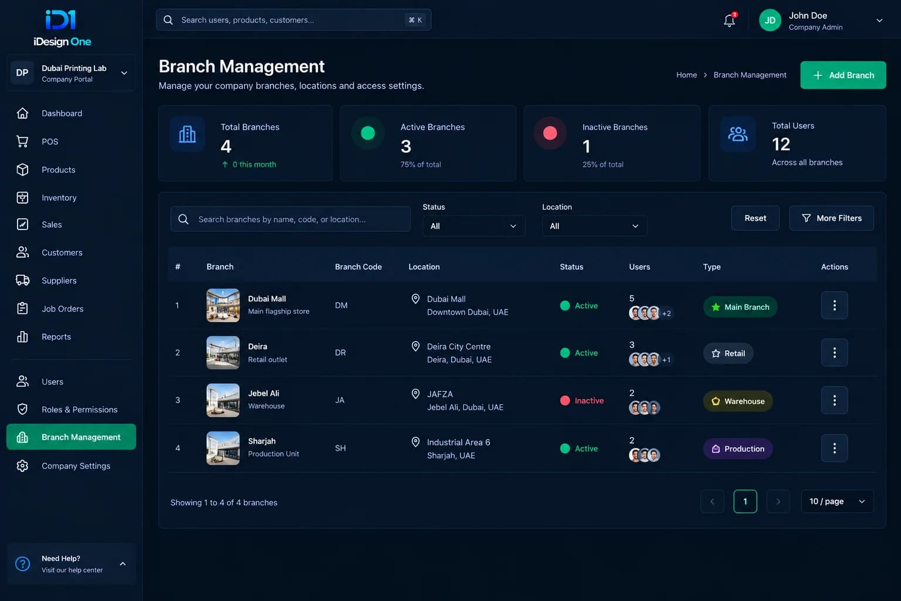Screen dimensions: 901x601
Task: Click the Total Users people icon
Action: (x=738, y=134)
